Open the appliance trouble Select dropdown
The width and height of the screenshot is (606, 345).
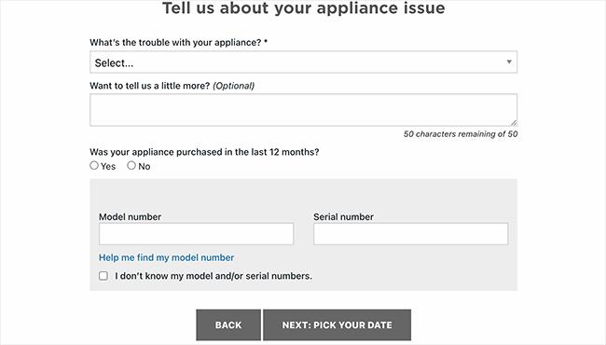[x=303, y=62]
